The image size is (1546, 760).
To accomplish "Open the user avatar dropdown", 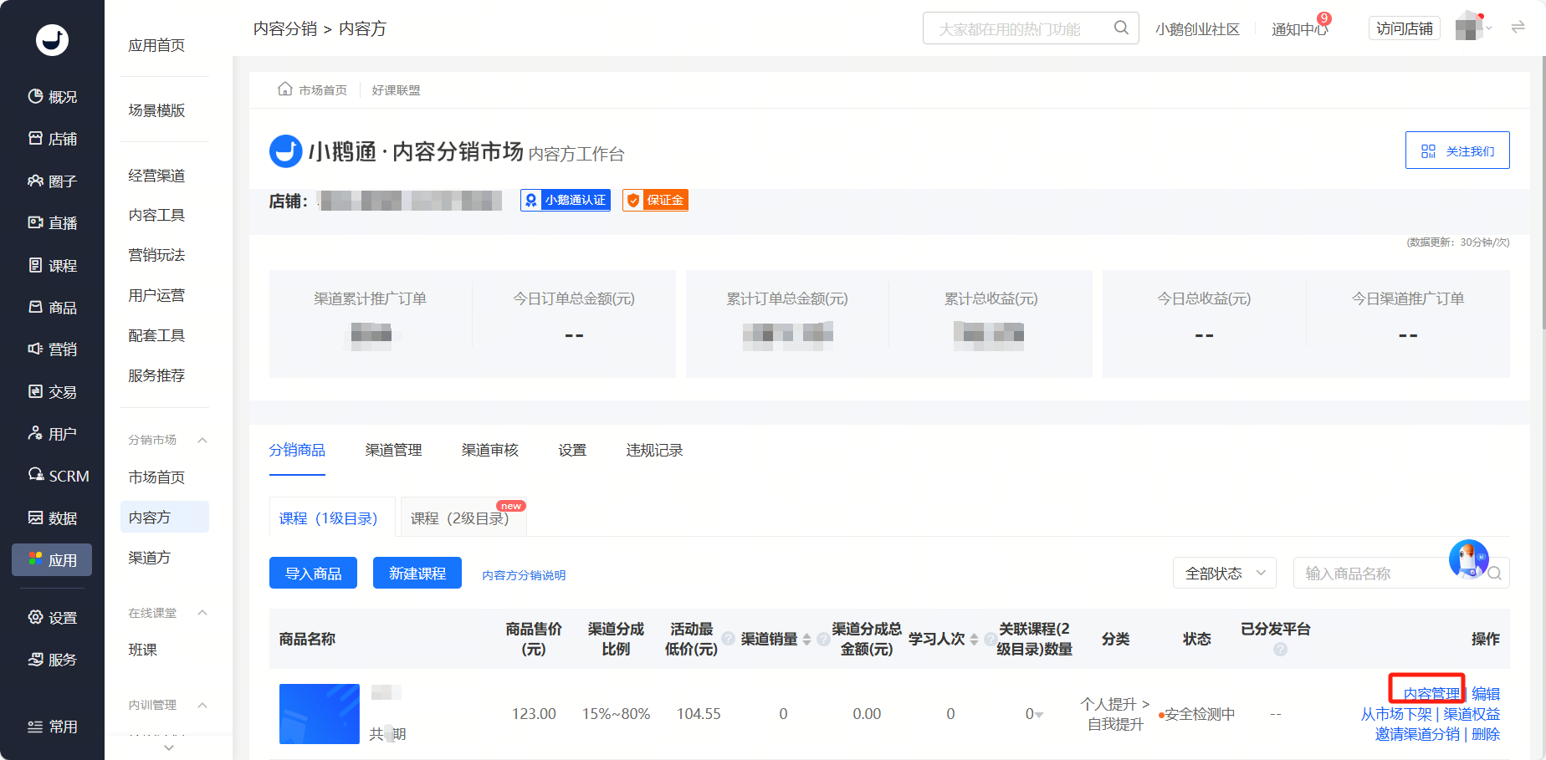I will pyautogui.click(x=1474, y=28).
